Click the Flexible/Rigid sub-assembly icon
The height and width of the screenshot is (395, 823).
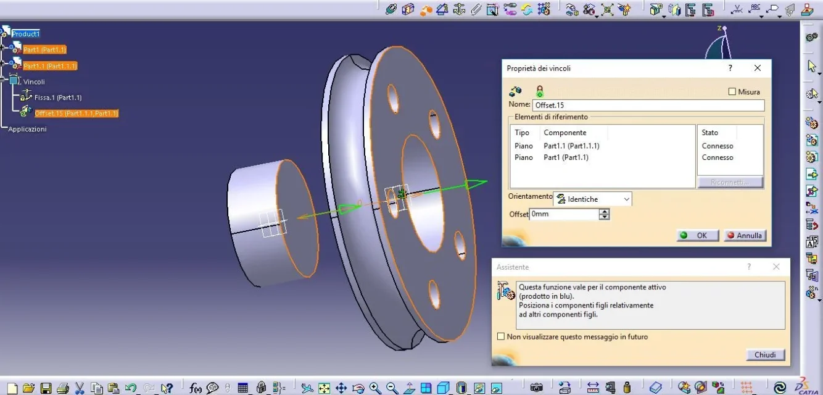tap(510, 9)
